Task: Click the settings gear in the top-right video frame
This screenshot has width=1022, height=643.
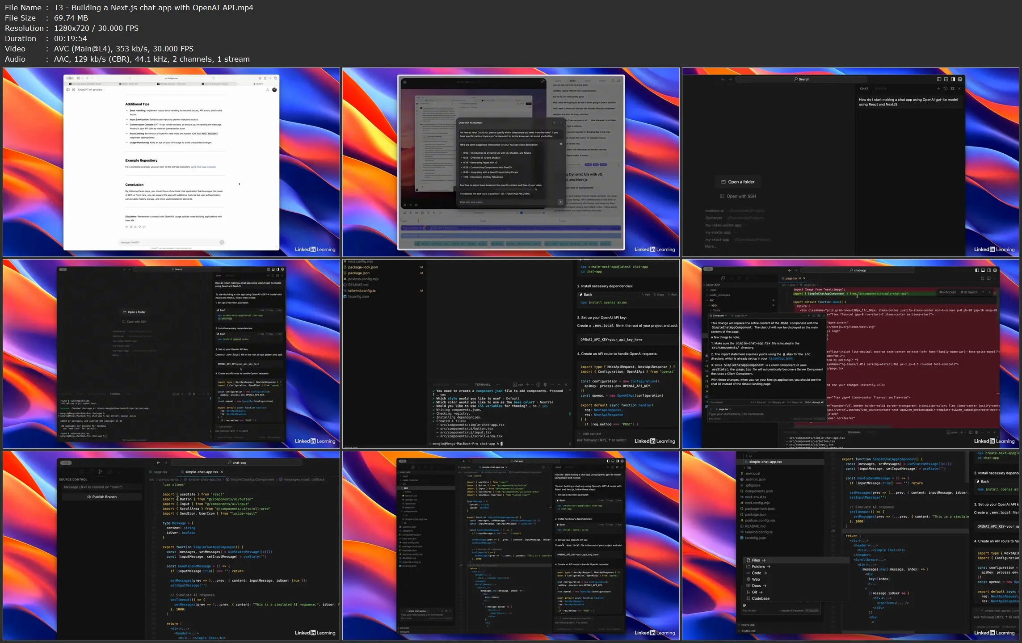Action: point(960,79)
